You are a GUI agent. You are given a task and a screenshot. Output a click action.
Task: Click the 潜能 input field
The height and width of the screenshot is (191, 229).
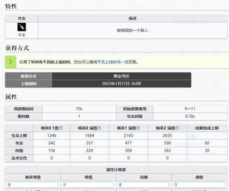(199, 185)
